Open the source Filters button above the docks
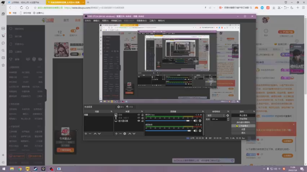Screen dimensions: 307x172 (x=130, y=107)
